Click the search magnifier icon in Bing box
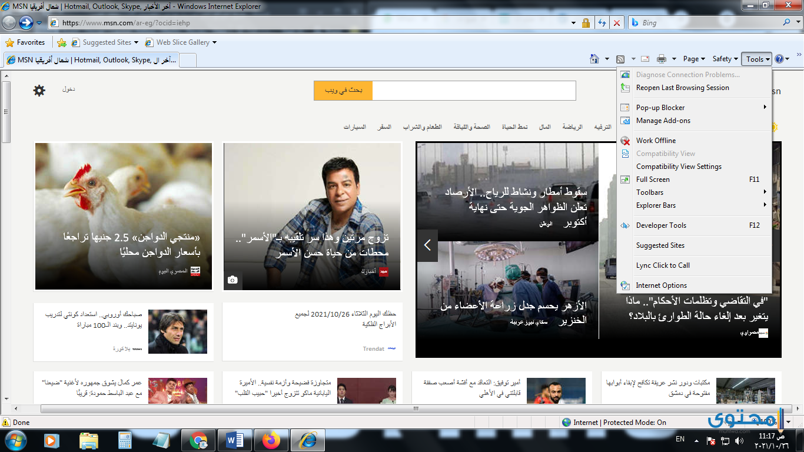Viewport: 804px width, 452px height. pyautogui.click(x=787, y=22)
